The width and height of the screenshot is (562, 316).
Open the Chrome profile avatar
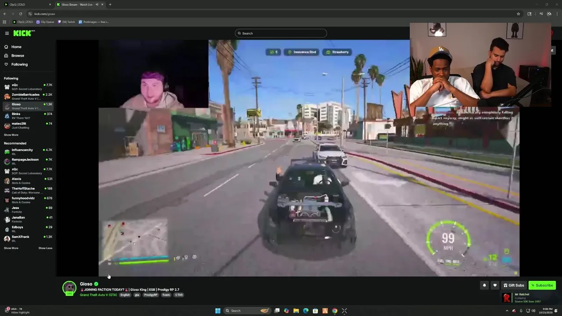point(549,14)
